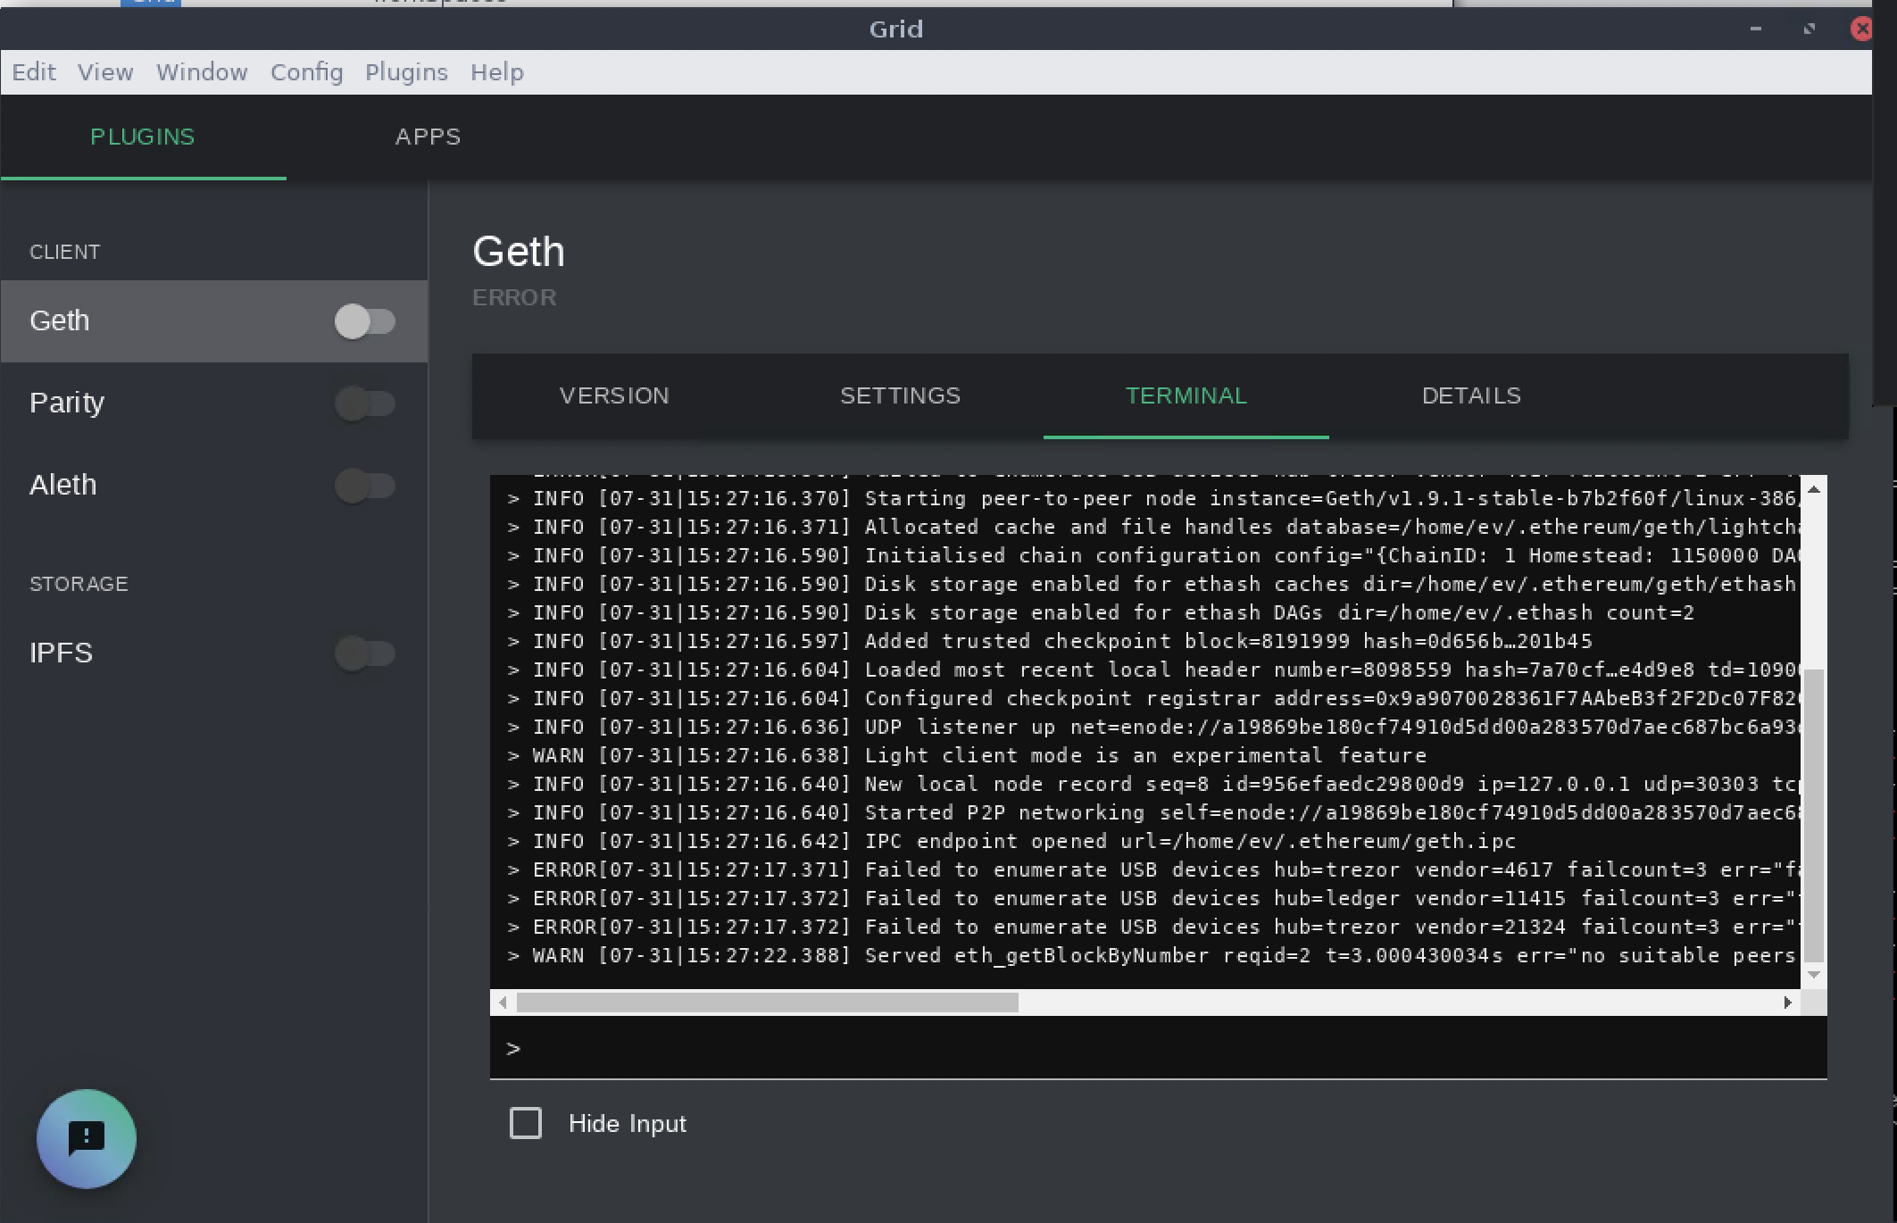Click the horizontal scrollbar right arrow
The image size is (1897, 1223).
tap(1786, 1003)
